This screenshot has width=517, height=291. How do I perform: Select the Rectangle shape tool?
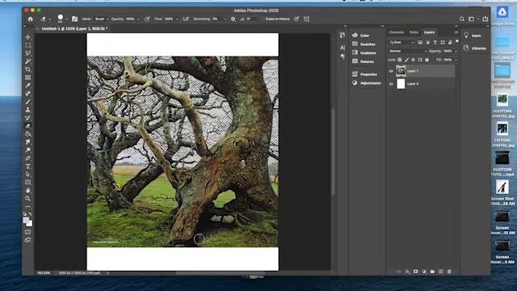[x=28, y=182]
